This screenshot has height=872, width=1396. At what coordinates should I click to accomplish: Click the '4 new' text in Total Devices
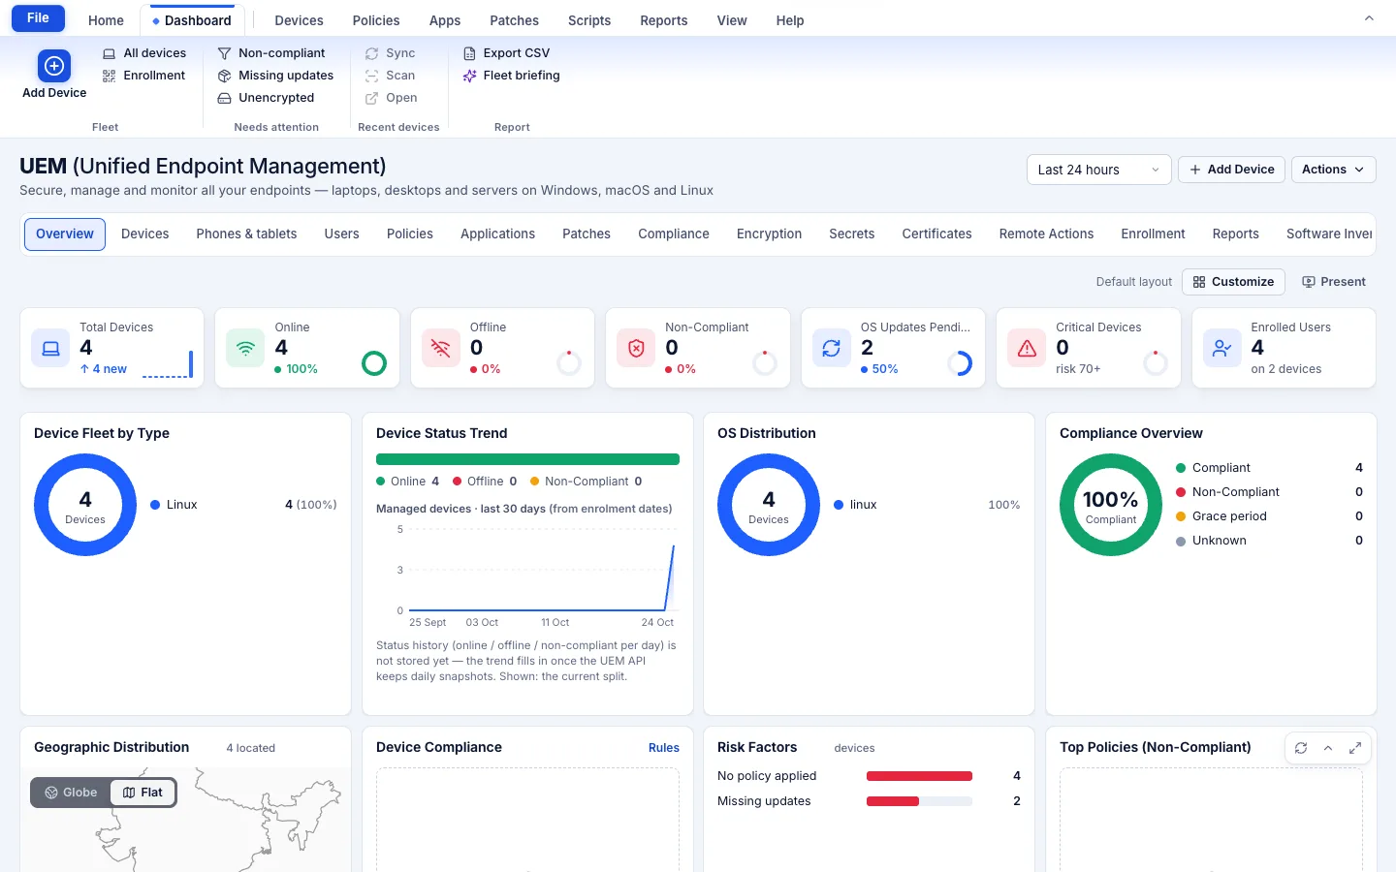point(103,369)
